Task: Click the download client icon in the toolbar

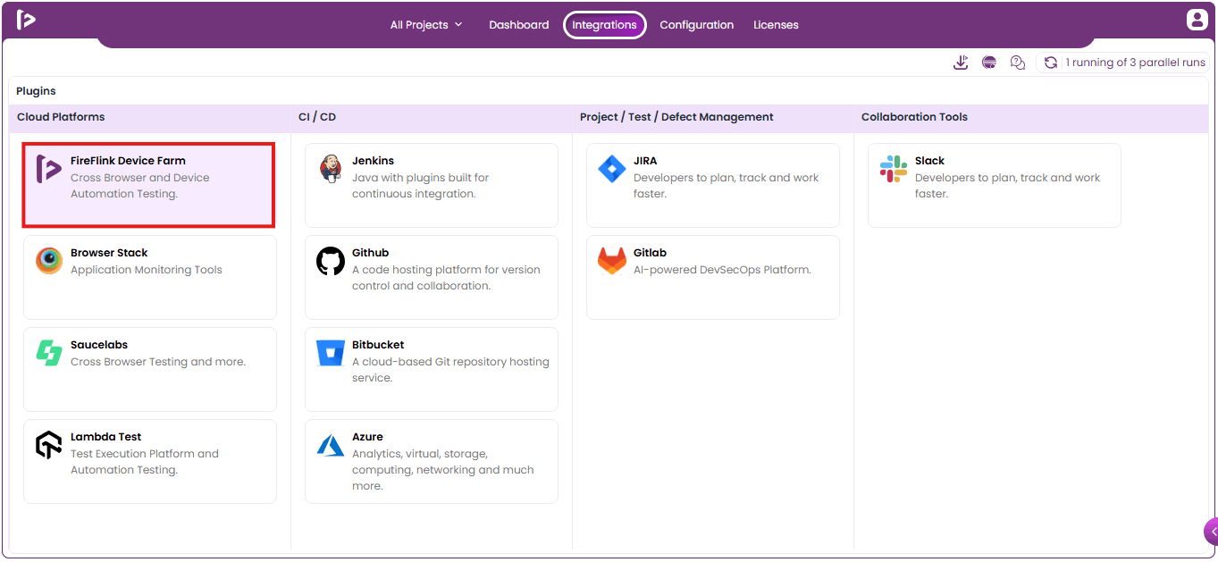Action: pos(961,63)
